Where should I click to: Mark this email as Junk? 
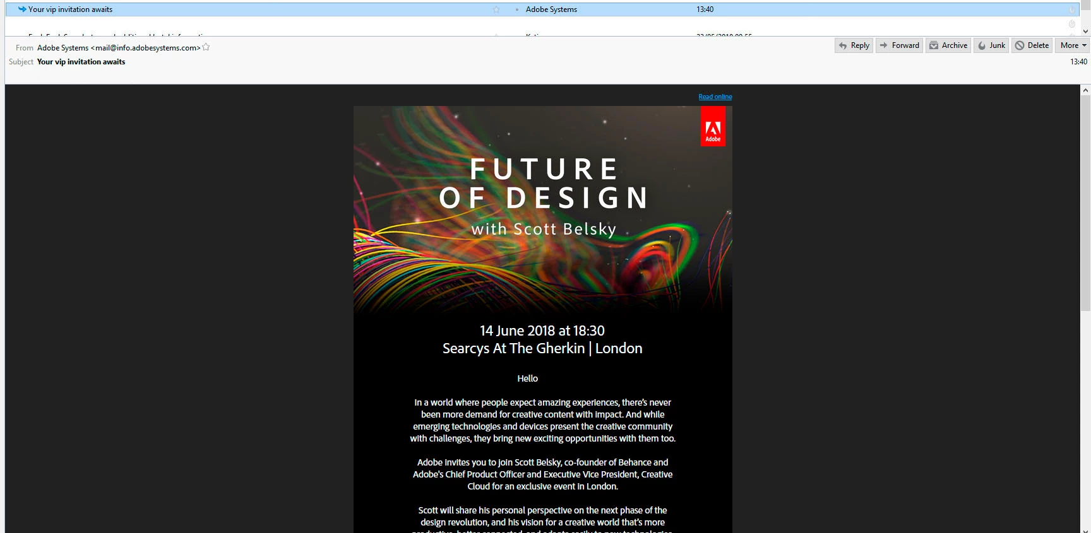pos(991,45)
